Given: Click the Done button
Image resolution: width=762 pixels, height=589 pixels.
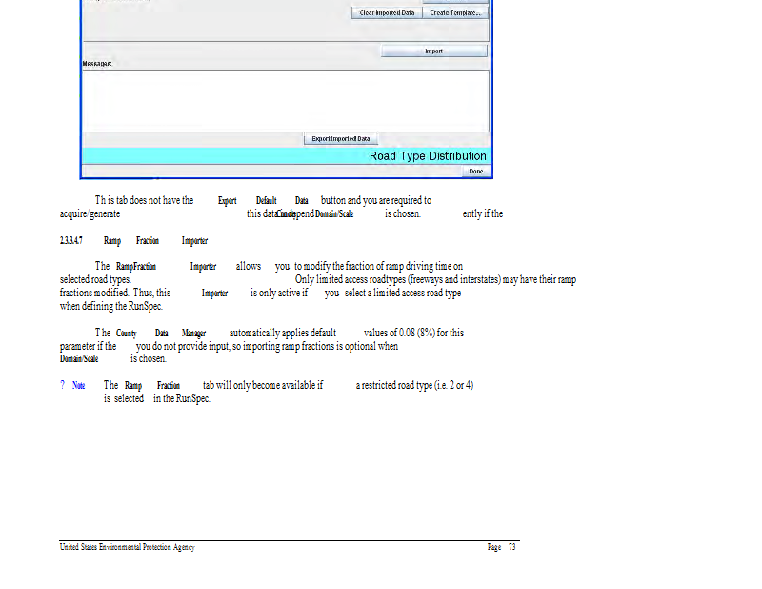Looking at the screenshot, I should click(x=475, y=172).
